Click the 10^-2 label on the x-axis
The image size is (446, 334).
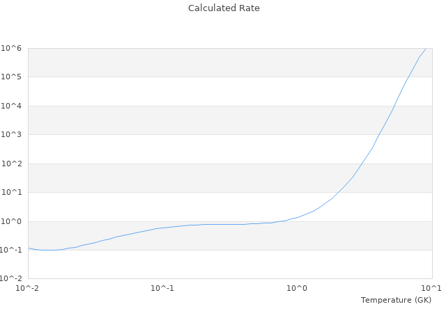coord(28,288)
